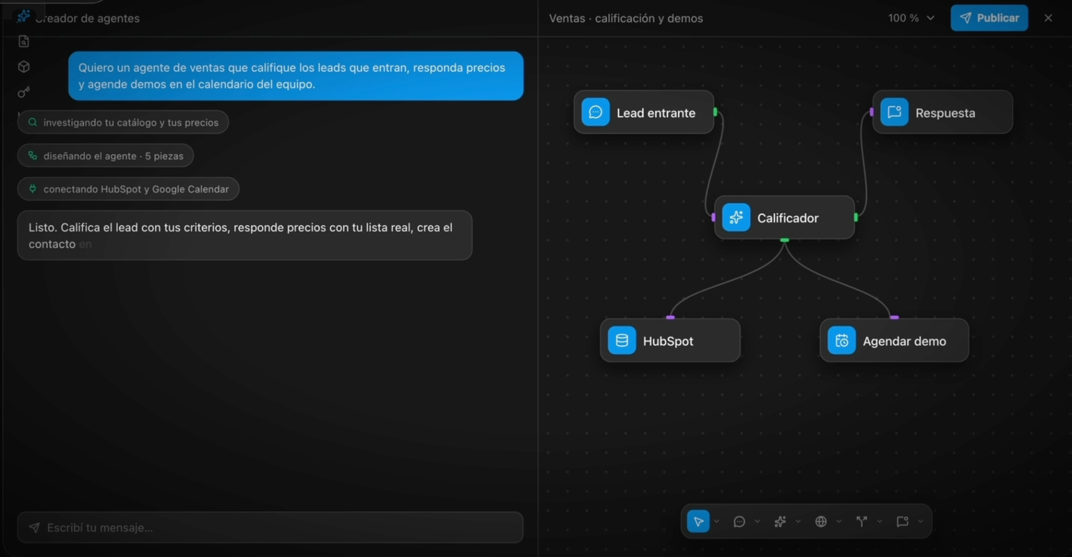Open the cube packages sidebar icon

pyautogui.click(x=24, y=66)
